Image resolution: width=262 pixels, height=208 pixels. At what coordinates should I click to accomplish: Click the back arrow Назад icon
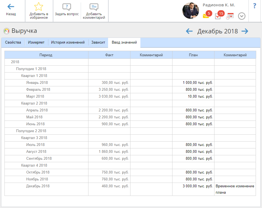point(11,7)
